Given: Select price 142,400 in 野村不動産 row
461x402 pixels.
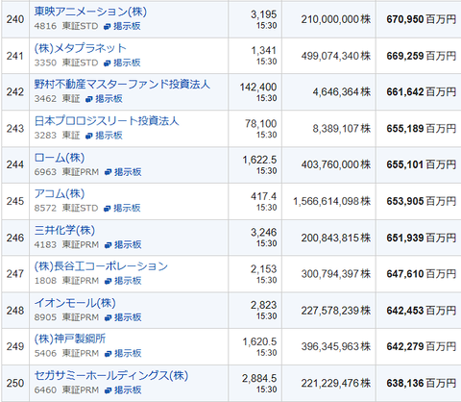Looking at the screenshot, I should pyautogui.click(x=258, y=88).
